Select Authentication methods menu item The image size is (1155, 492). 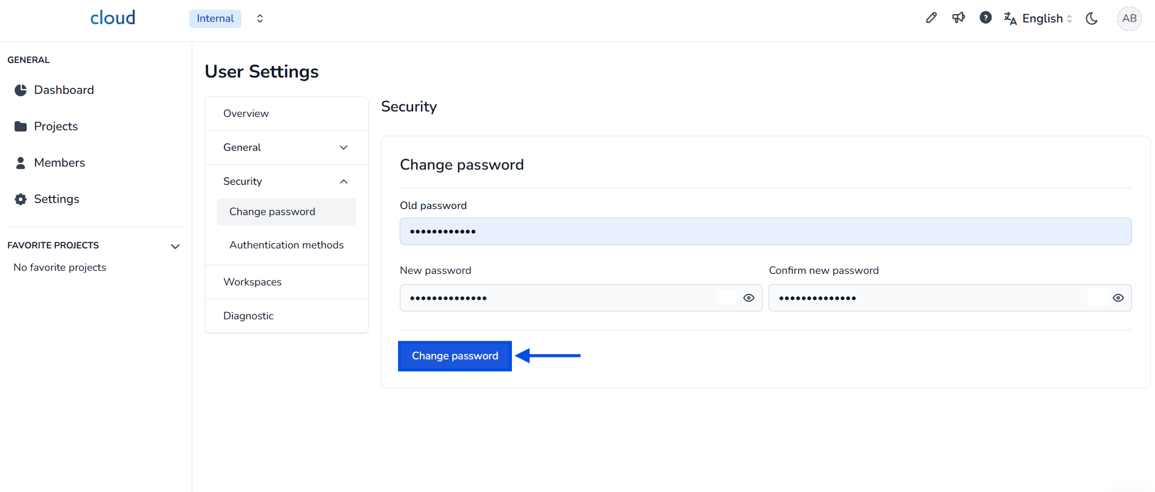[x=286, y=245]
